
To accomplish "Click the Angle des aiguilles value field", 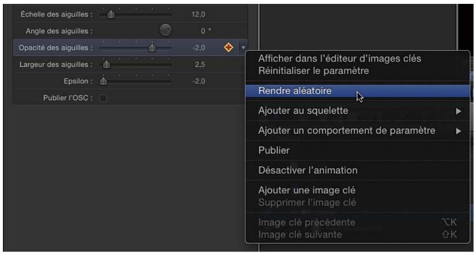I will tap(206, 31).
